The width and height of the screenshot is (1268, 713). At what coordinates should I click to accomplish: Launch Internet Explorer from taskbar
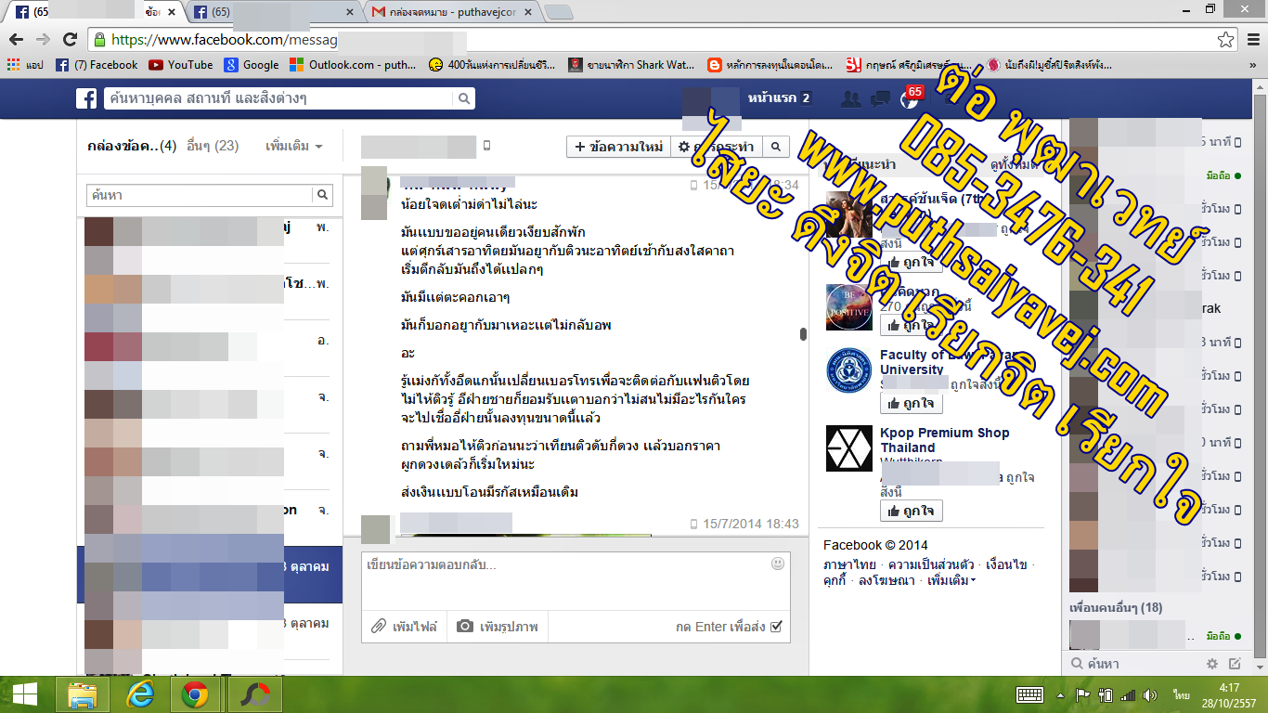[x=139, y=694]
